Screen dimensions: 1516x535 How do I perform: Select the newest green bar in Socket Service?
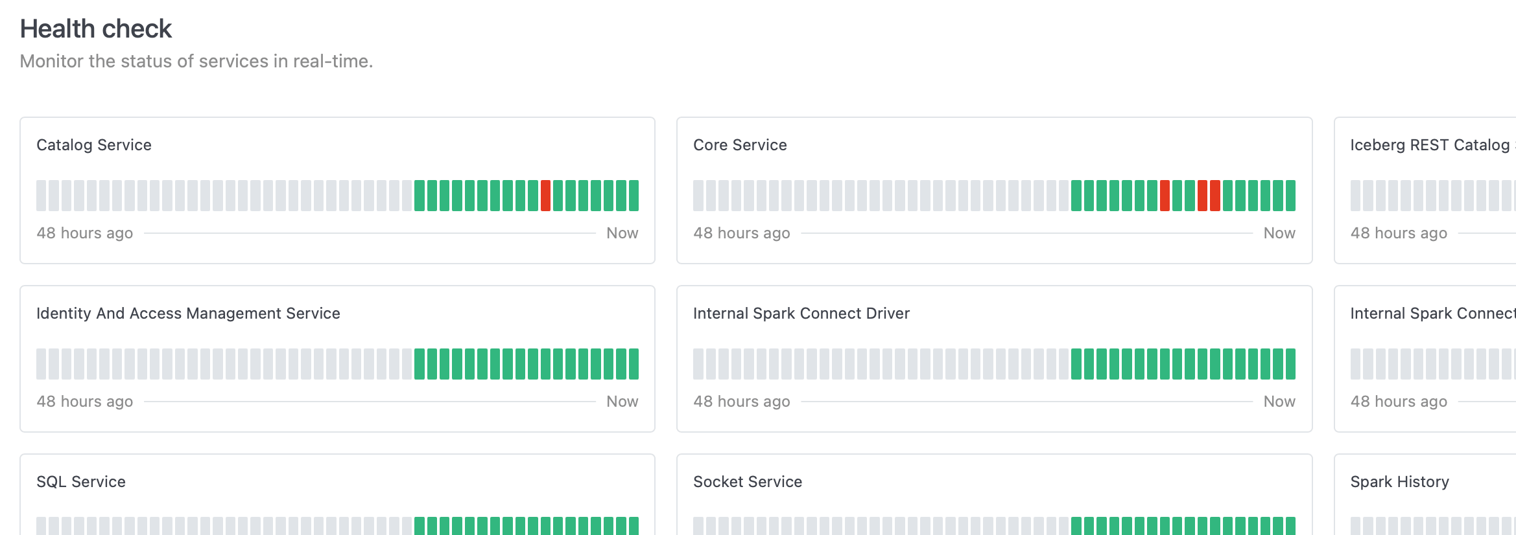[x=1290, y=526]
